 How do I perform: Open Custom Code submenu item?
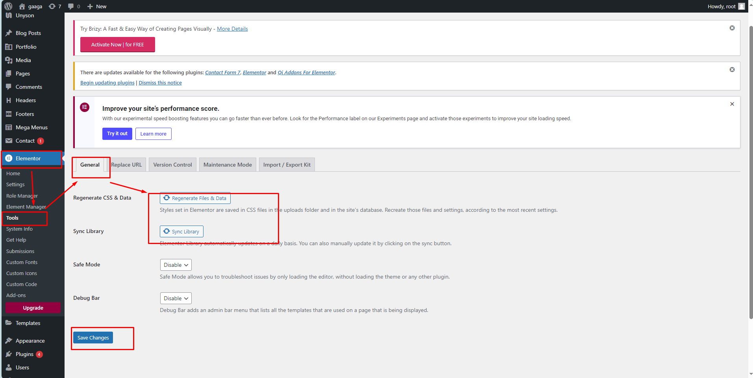[x=22, y=284]
